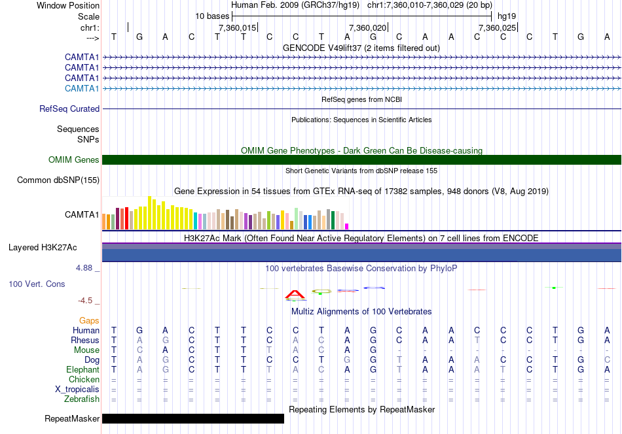Click the light-blue CAMTA1 gene label
Viewport: 622px width, 434px height.
[82, 88]
